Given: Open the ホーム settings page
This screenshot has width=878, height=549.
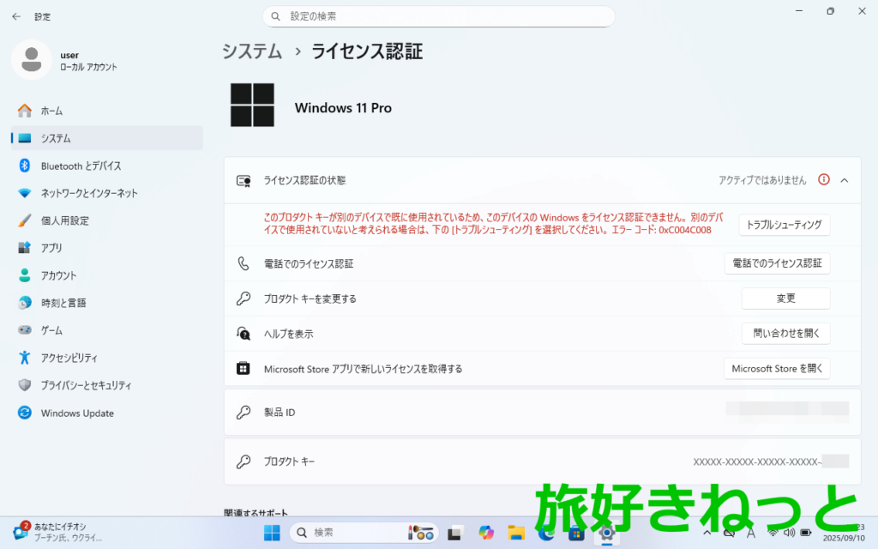Looking at the screenshot, I should tap(106, 111).
